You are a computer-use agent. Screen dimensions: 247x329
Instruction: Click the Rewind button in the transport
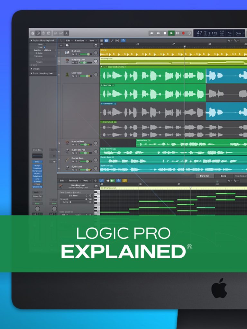pos(152,33)
